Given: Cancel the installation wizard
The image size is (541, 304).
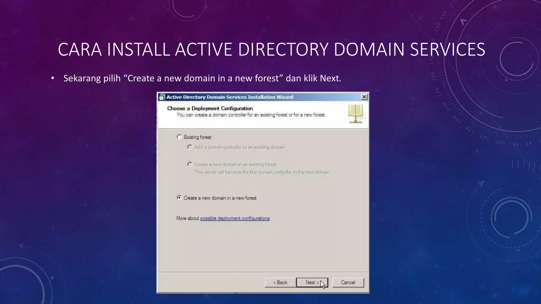Looking at the screenshot, I should coord(348,282).
